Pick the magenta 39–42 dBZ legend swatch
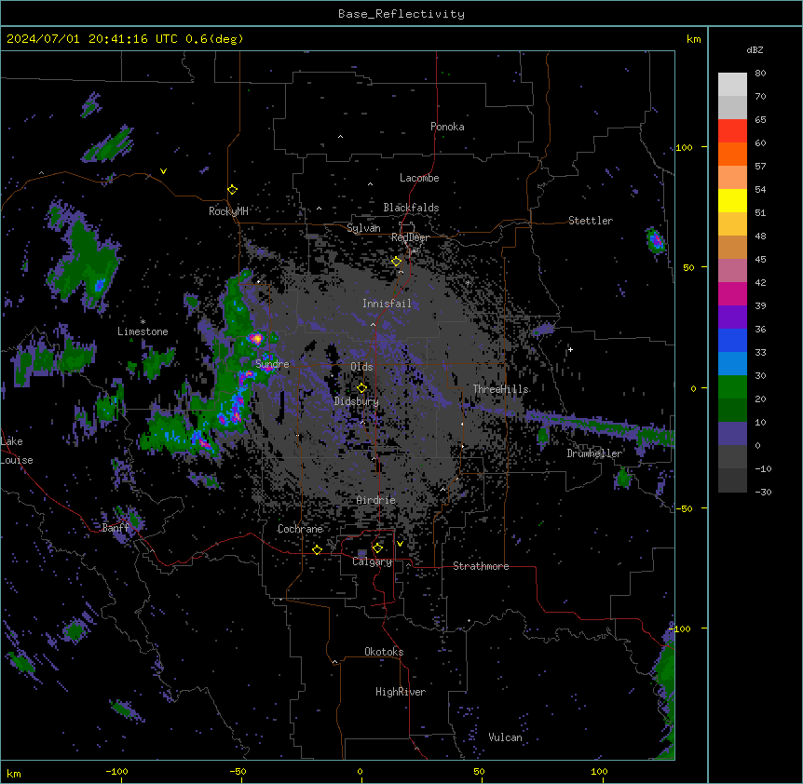This screenshot has height=784, width=803. coord(732,293)
